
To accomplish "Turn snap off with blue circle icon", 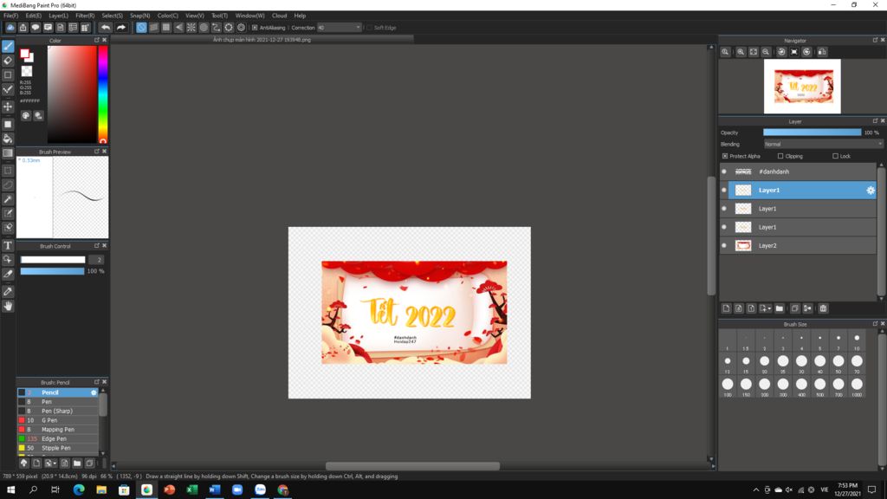I will [141, 27].
